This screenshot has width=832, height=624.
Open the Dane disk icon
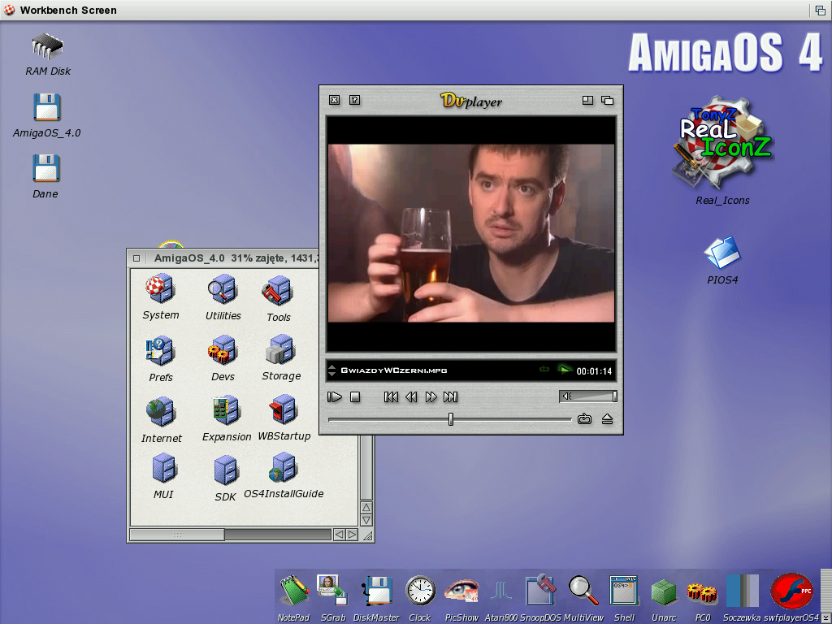tap(46, 169)
